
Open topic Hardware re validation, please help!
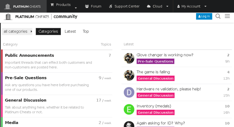coord(169,89)
